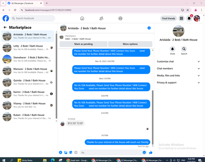Click large listing photo in right panel
Screen dimensions: 205x162
click(178, 31)
